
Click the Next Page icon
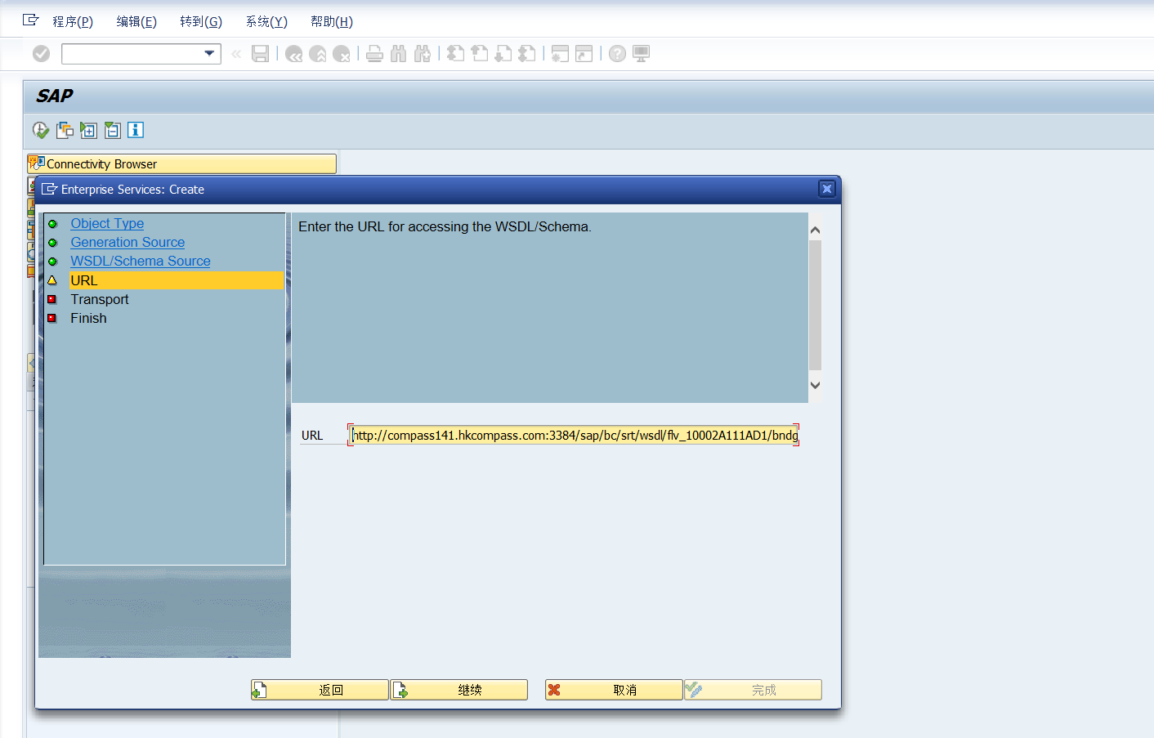click(503, 54)
